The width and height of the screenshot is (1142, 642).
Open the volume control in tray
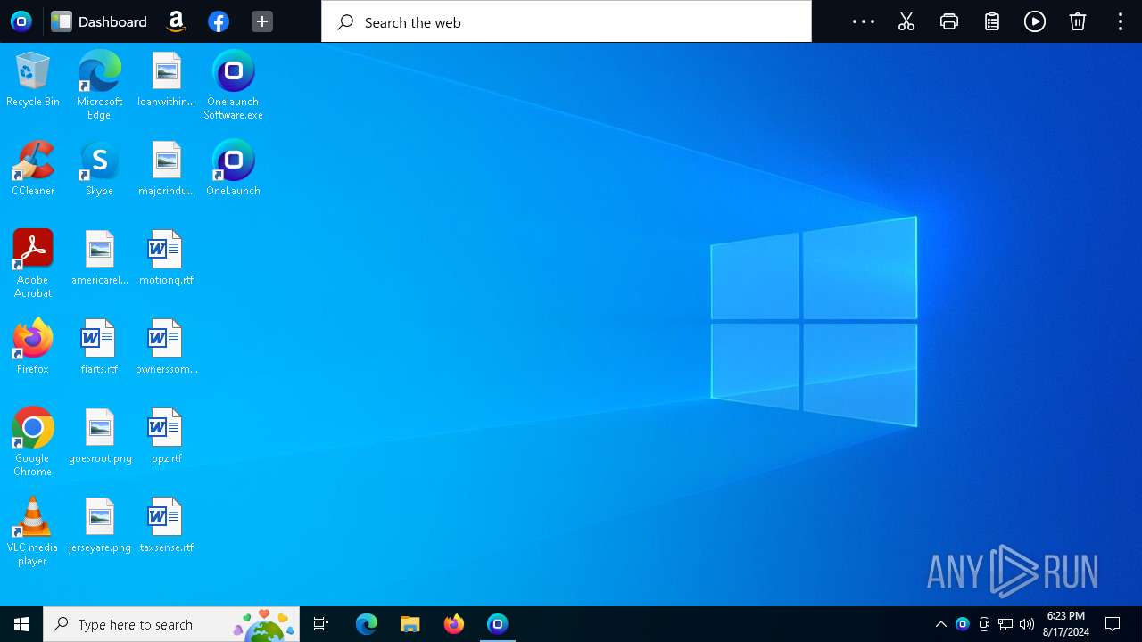[x=1027, y=624]
